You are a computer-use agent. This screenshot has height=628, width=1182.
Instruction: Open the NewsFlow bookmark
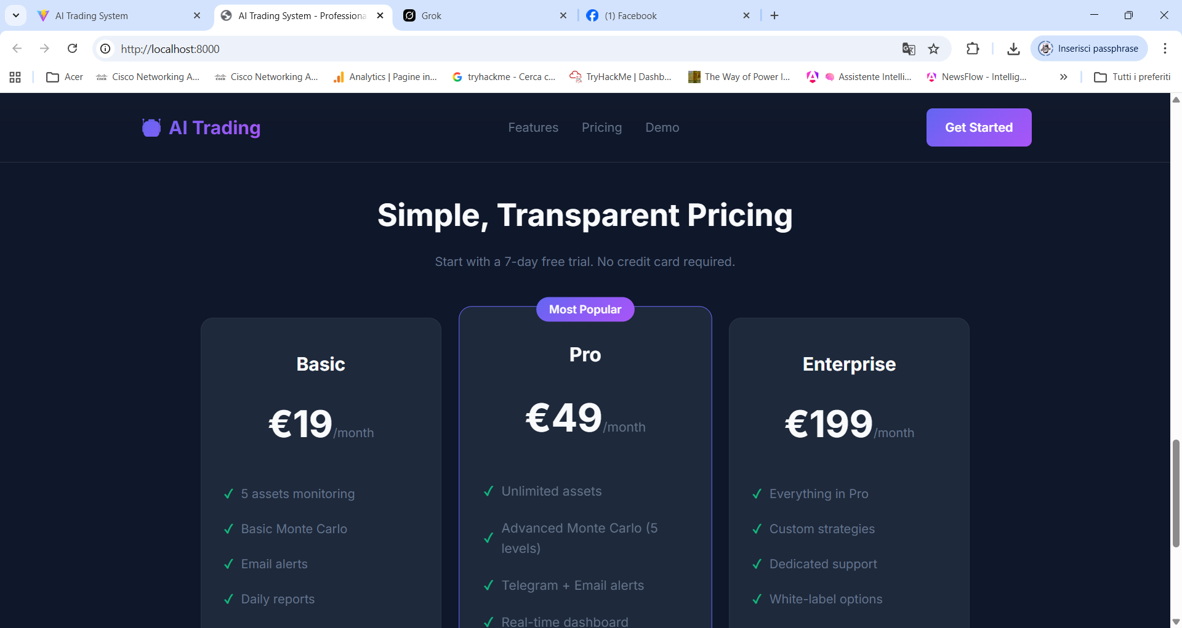click(978, 77)
